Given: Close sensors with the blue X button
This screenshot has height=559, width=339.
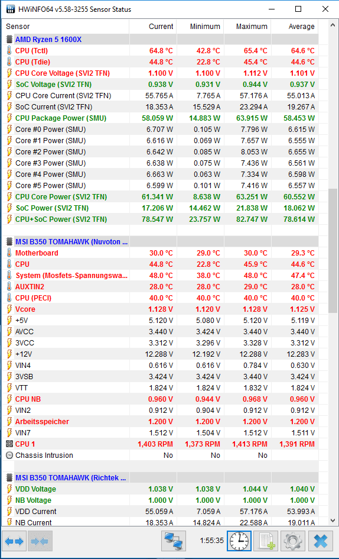Looking at the screenshot, I should (x=321, y=541).
